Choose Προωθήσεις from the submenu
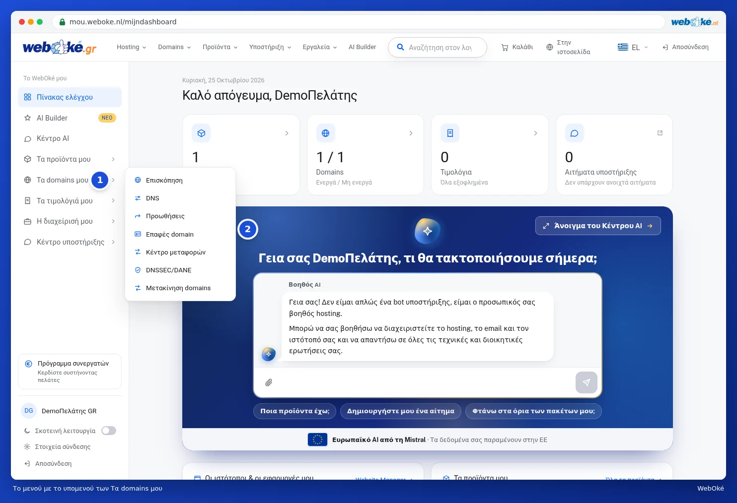 pos(180,216)
